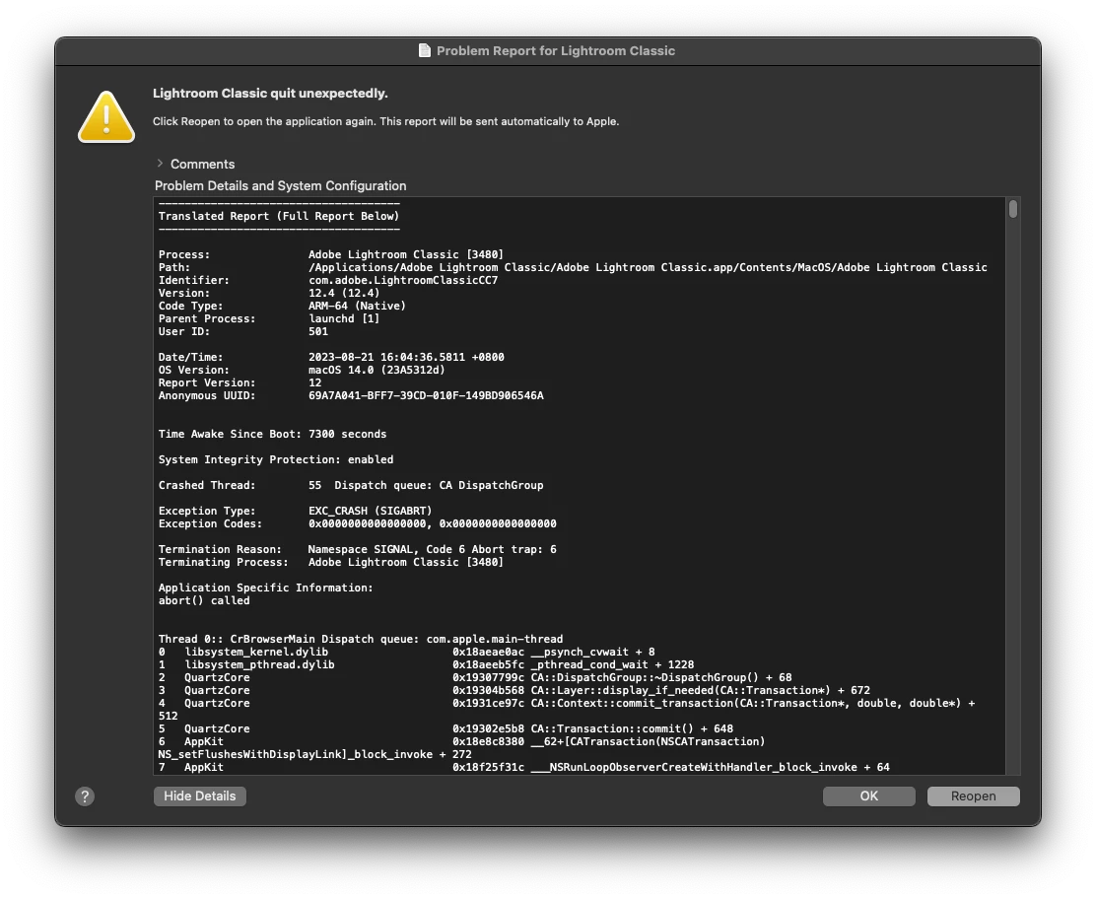The height and width of the screenshot is (899, 1096).
Task: Hide the problem report details
Action: click(x=200, y=796)
